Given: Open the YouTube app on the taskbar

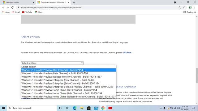Looking at the screenshot, I should [x=110, y=108].
